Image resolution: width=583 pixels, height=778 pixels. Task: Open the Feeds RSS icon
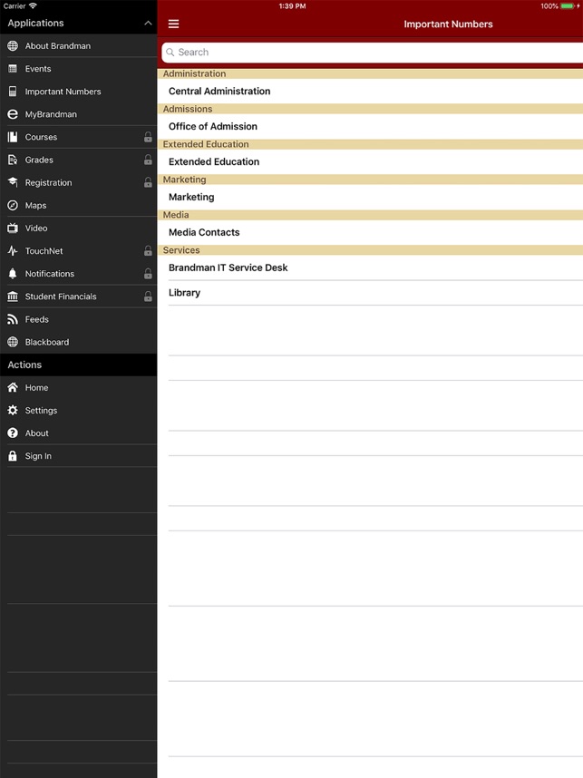(13, 319)
